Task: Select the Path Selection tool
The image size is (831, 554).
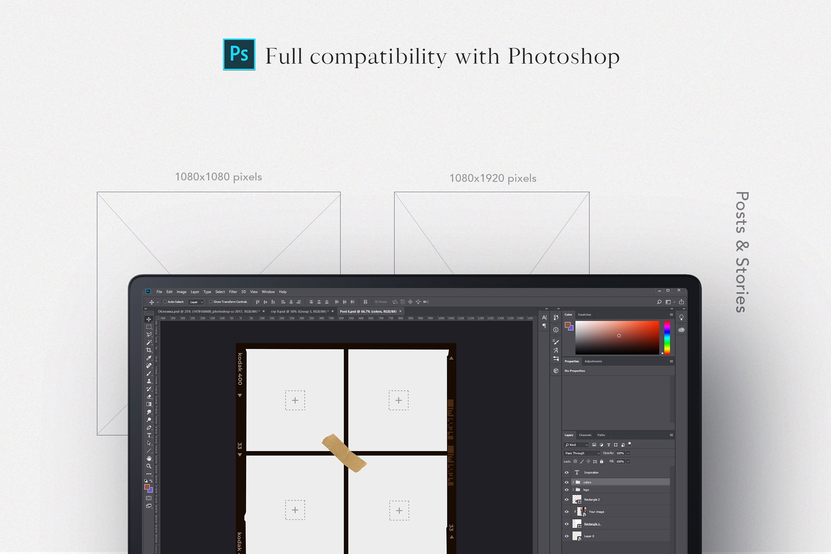Action: (x=149, y=443)
